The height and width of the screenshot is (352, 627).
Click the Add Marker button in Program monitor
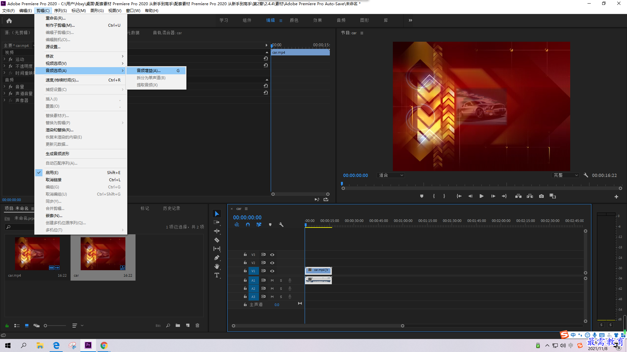coord(422,196)
